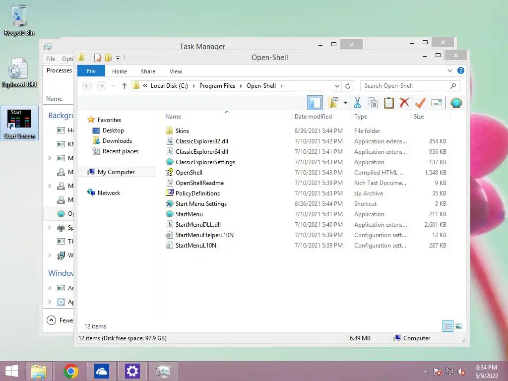The height and width of the screenshot is (381, 508).
Task: Sort files by the Name column
Action: click(173, 116)
